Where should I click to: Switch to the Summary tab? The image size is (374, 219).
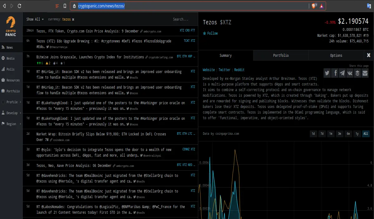(x=226, y=55)
